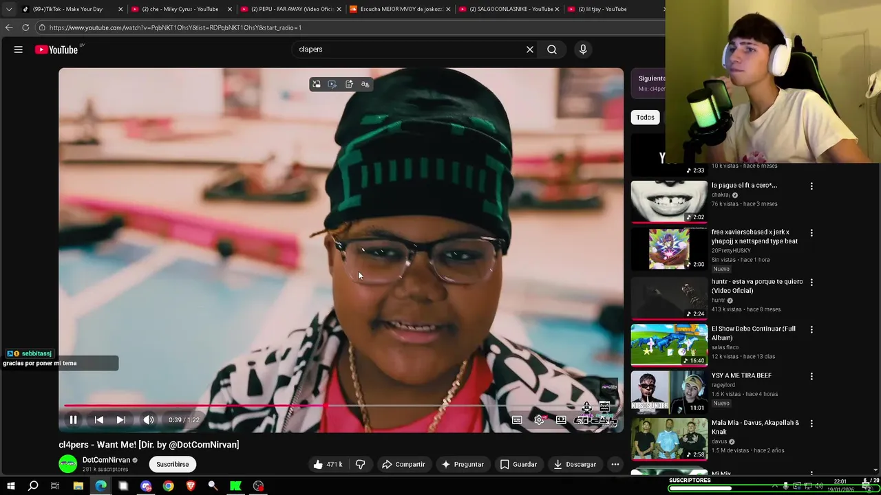The width and height of the screenshot is (881, 495).
Task: Seek in the red video progress bar
Action: click(341, 406)
